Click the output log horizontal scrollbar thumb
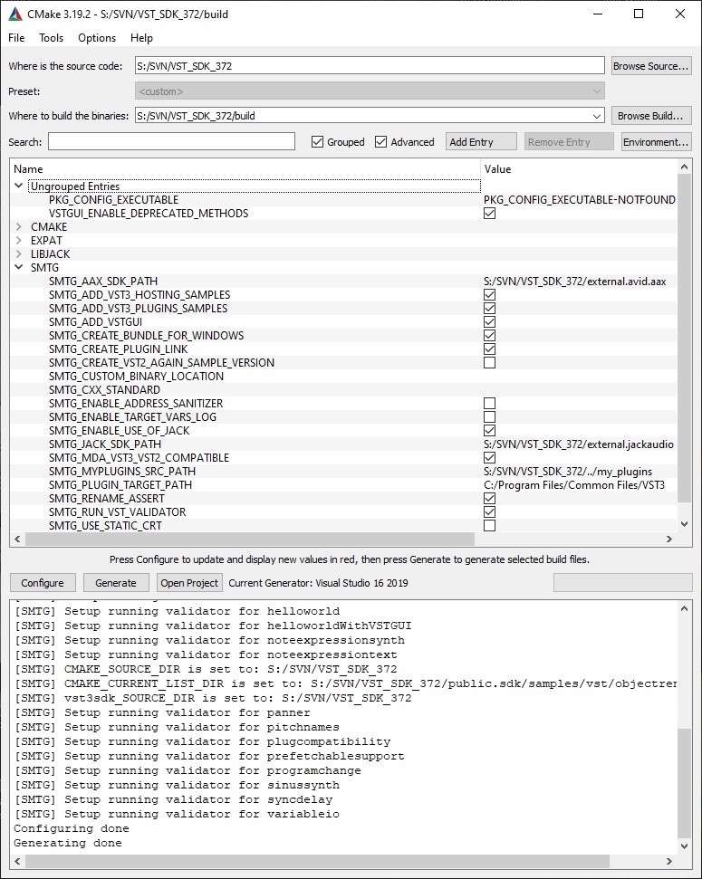Screen dimensions: 702x879 point(317,861)
